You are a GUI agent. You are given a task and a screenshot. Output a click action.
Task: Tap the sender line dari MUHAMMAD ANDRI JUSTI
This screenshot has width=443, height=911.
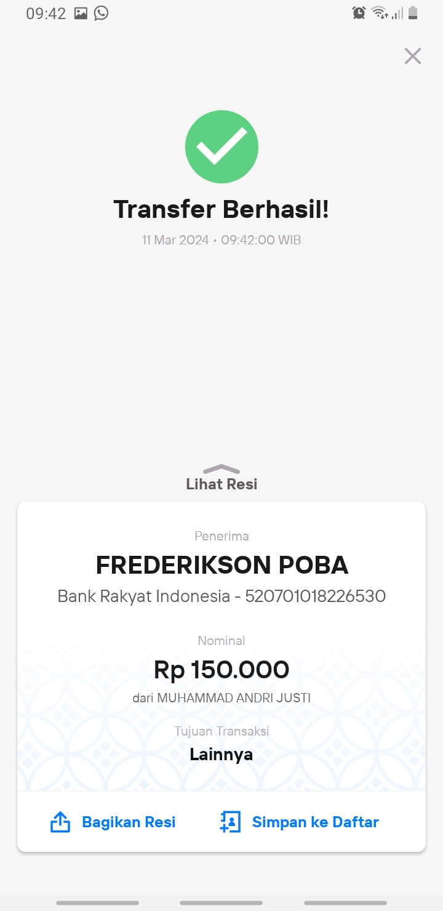[x=221, y=698]
